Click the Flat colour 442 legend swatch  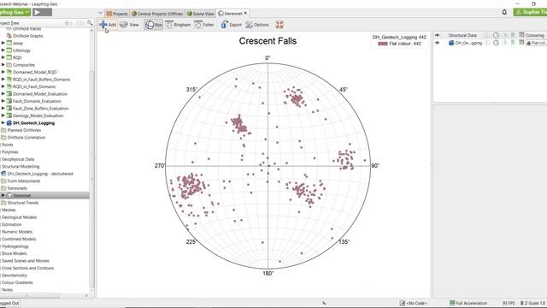click(383, 44)
